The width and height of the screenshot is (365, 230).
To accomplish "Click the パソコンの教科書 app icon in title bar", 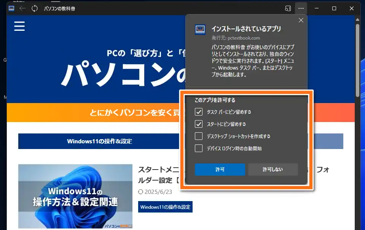I will 11,9.
